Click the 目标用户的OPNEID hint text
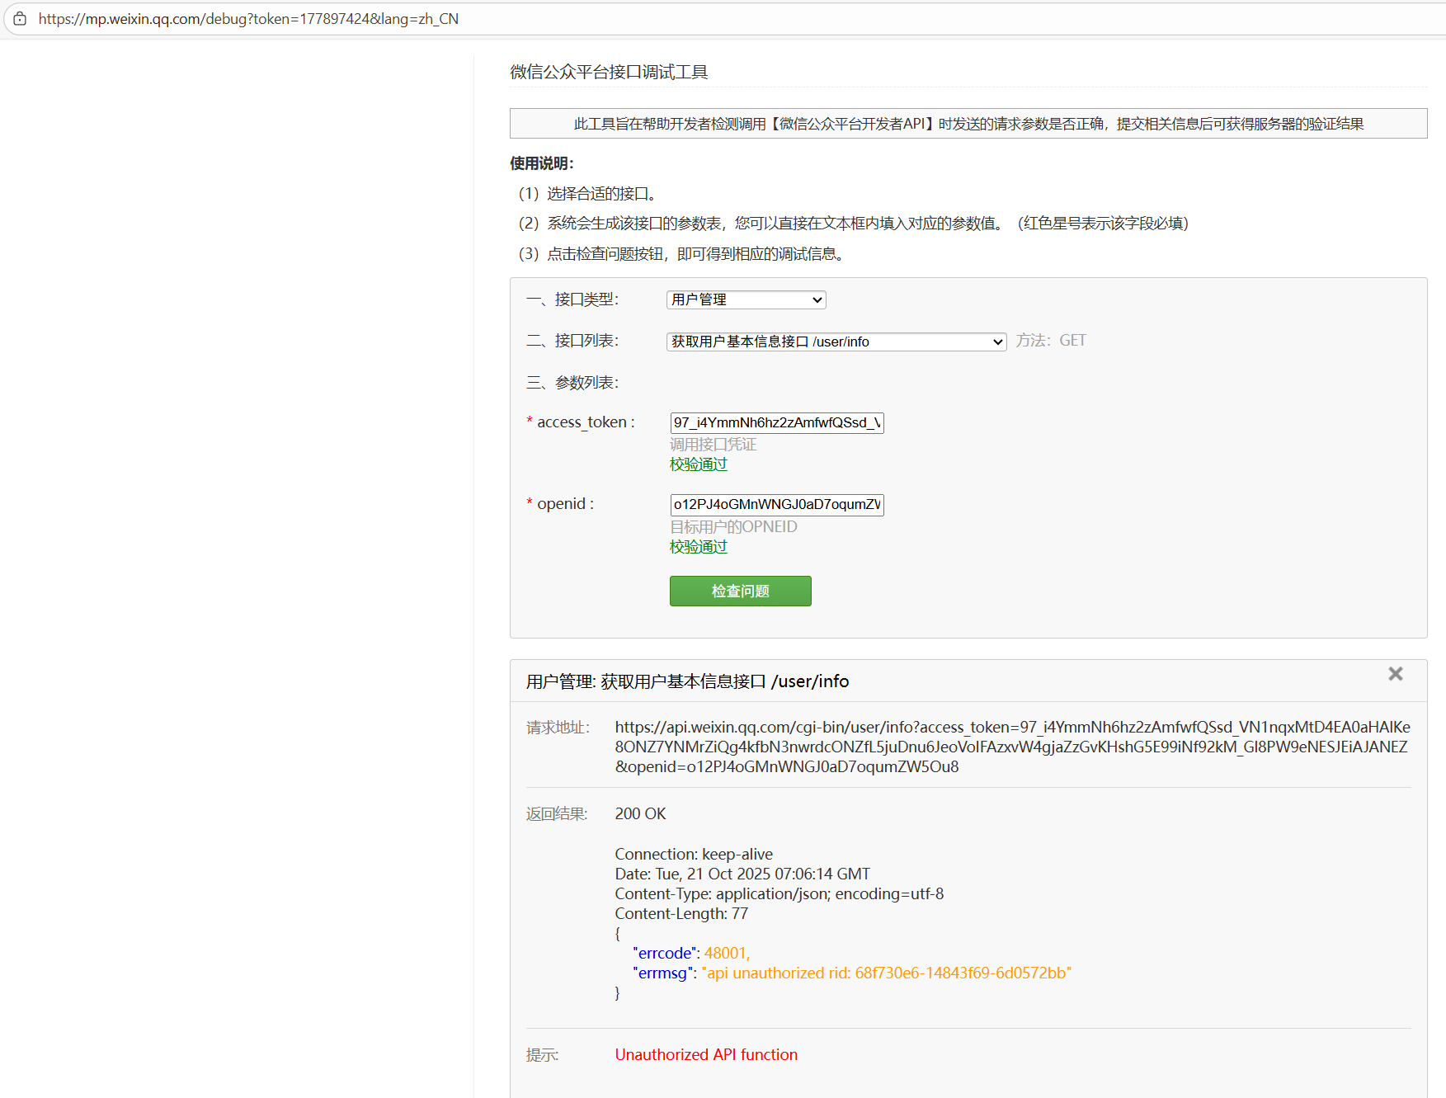This screenshot has width=1446, height=1098. 733,526
